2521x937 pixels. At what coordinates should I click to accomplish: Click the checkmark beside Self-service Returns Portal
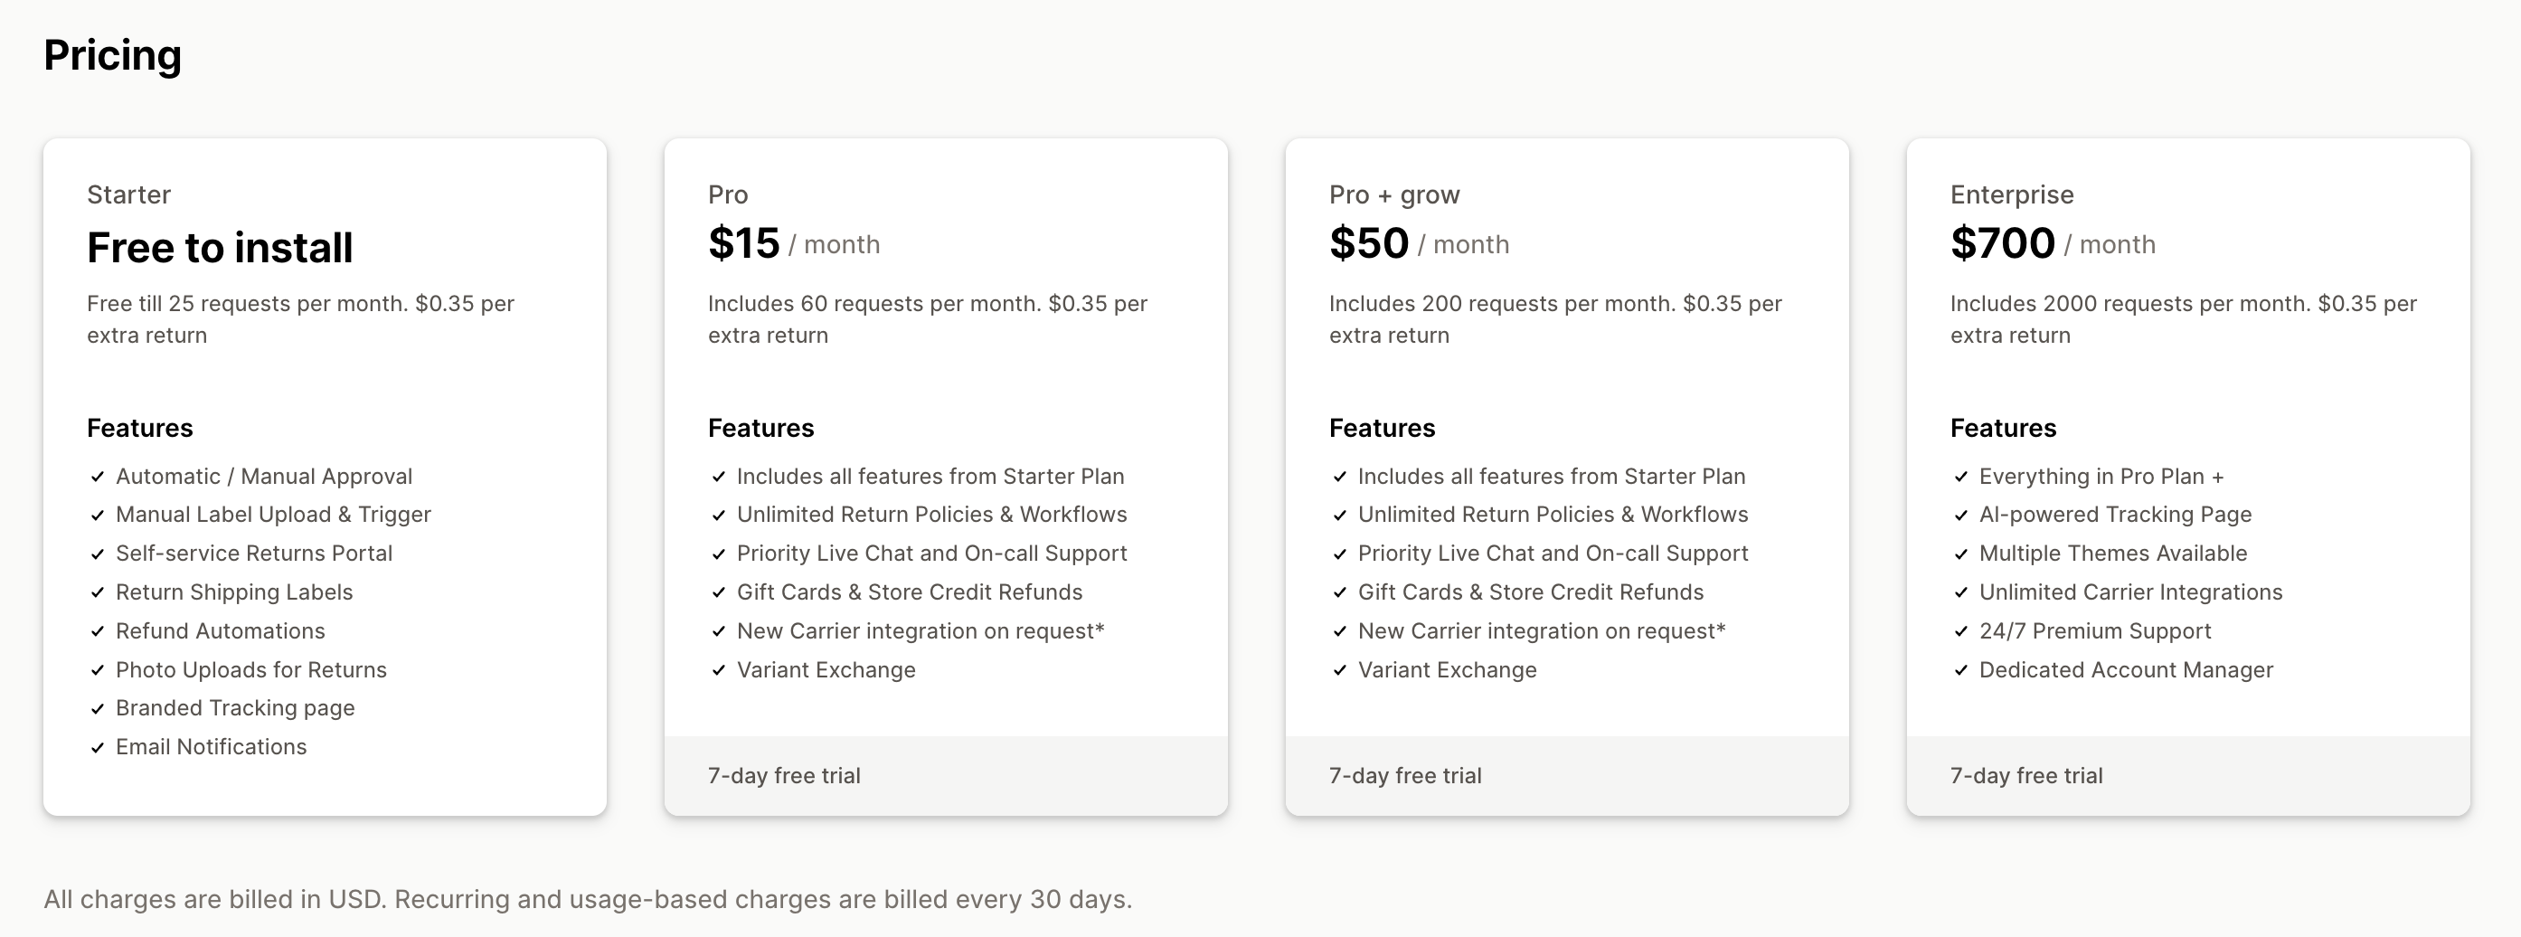98,554
